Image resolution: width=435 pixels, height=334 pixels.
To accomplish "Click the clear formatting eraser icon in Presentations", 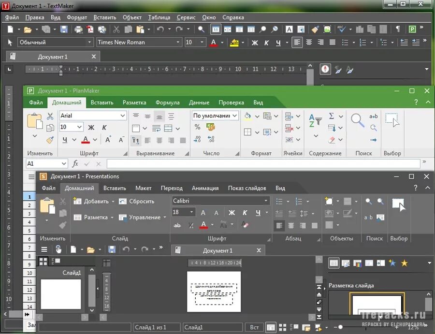I will point(245,224).
